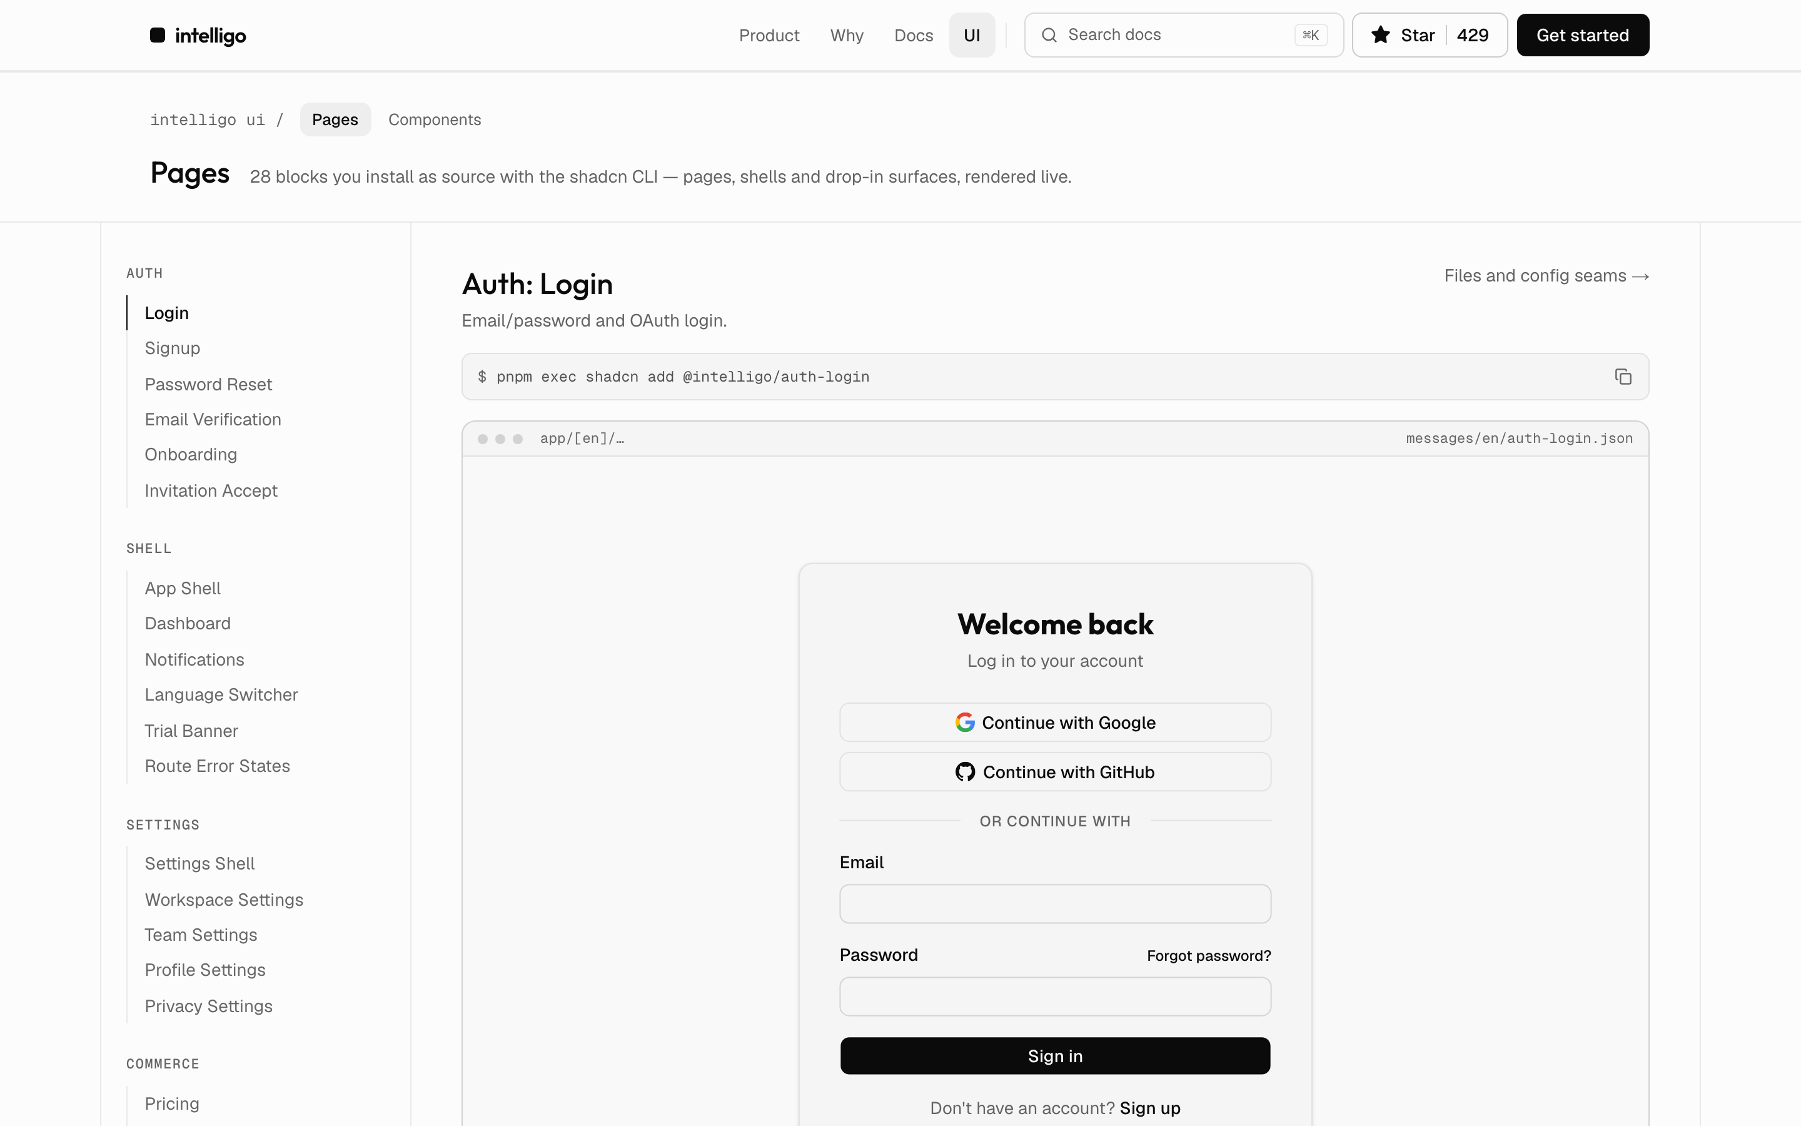Open the Docs nav item
Image resolution: width=1801 pixels, height=1126 pixels.
click(913, 35)
